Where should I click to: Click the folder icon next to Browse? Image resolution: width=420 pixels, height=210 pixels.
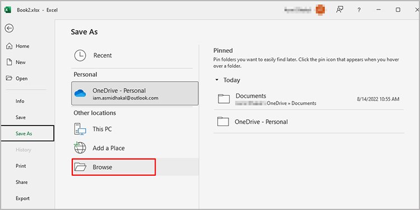coord(80,167)
